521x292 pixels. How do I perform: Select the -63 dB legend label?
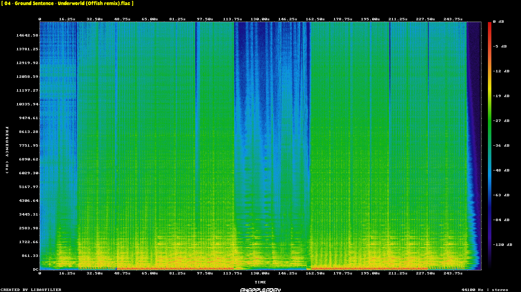pyautogui.click(x=501, y=195)
